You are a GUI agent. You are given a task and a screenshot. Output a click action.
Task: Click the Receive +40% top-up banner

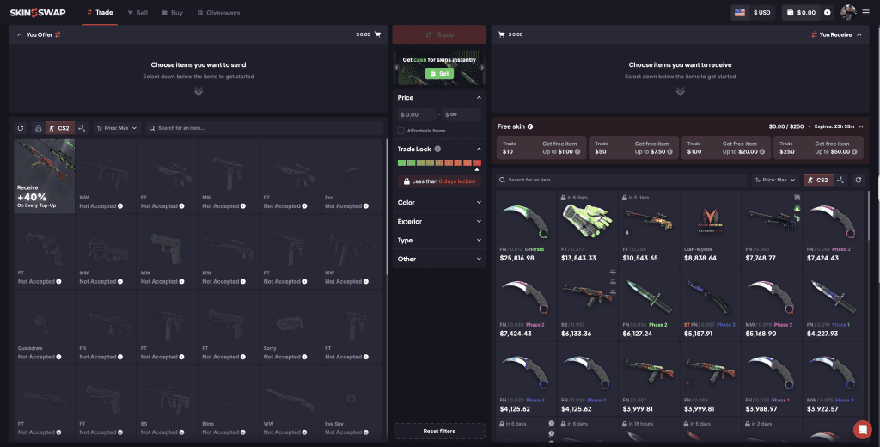pos(45,176)
